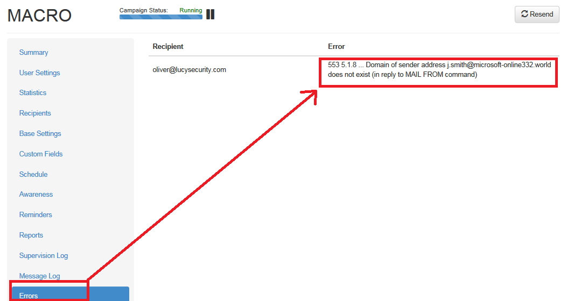Open the Reports page

31,235
